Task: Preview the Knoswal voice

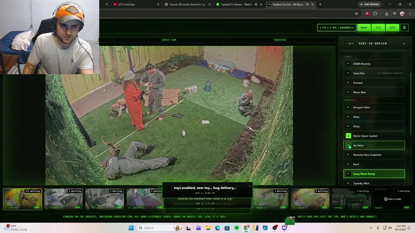Action: [x=348, y=83]
